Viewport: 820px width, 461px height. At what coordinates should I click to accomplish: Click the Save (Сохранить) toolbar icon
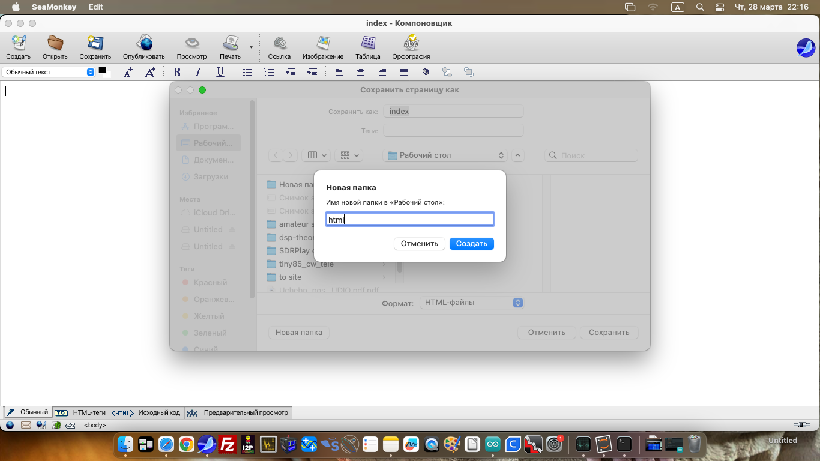coord(95,44)
